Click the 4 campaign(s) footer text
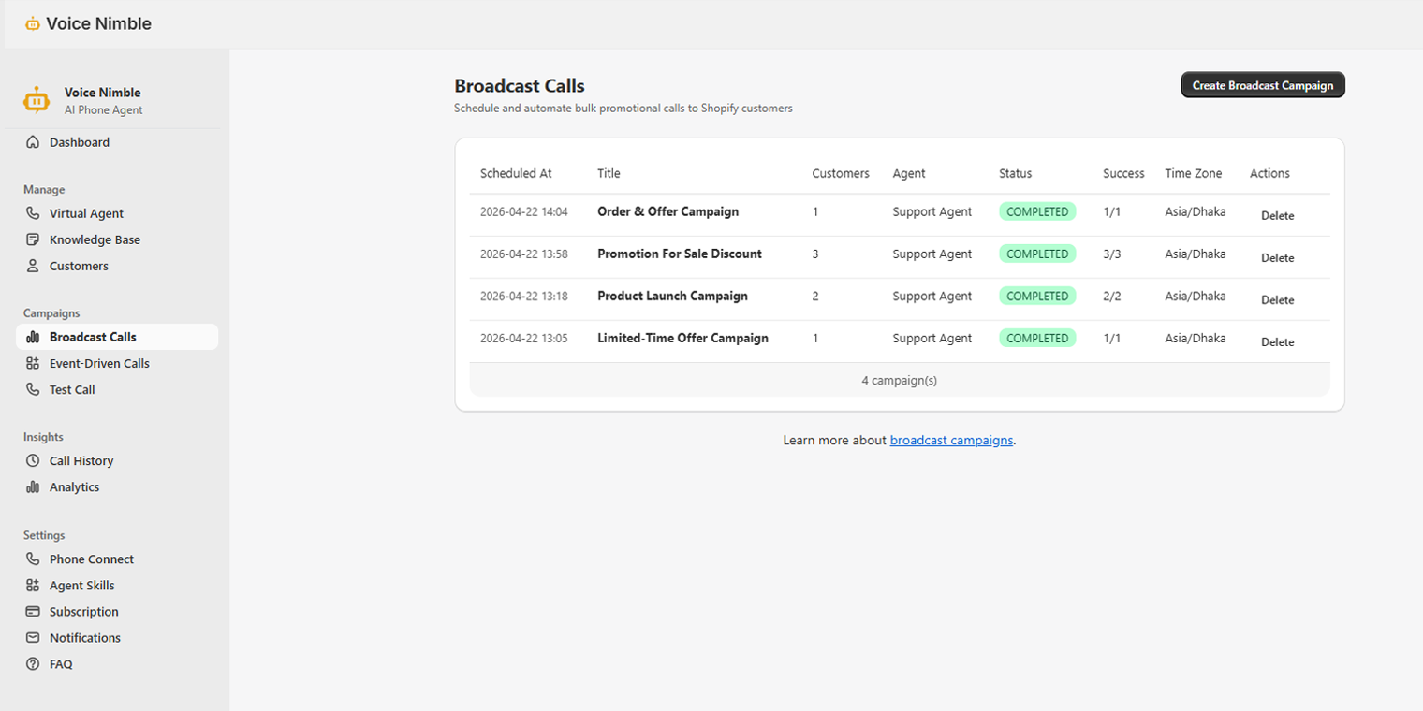This screenshot has width=1423, height=711. 899,380
